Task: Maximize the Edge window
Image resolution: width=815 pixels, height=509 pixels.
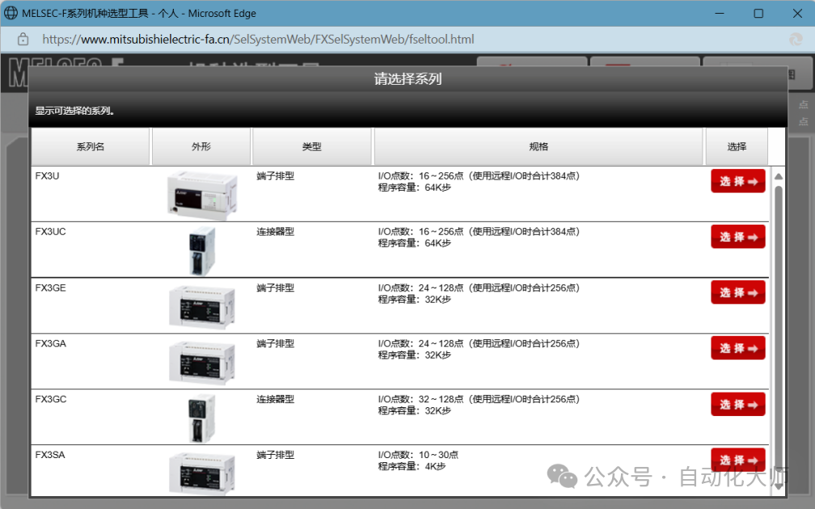Action: click(x=758, y=13)
